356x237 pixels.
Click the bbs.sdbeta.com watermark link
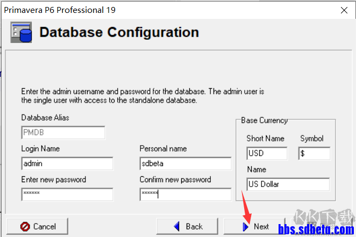tap(316, 231)
